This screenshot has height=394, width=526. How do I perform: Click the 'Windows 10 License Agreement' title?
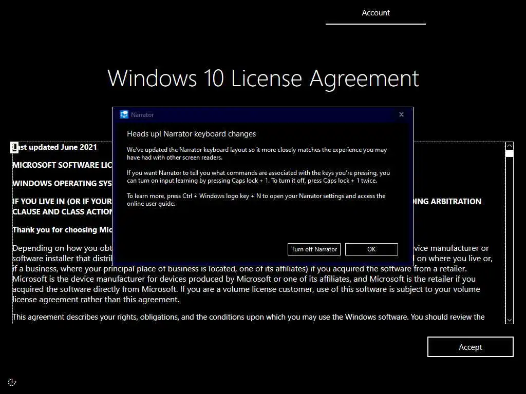[263, 78]
